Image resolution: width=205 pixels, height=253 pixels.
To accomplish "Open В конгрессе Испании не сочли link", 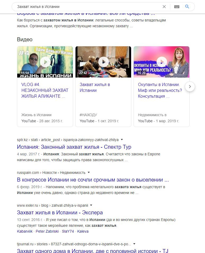I will [x=93, y=180].
